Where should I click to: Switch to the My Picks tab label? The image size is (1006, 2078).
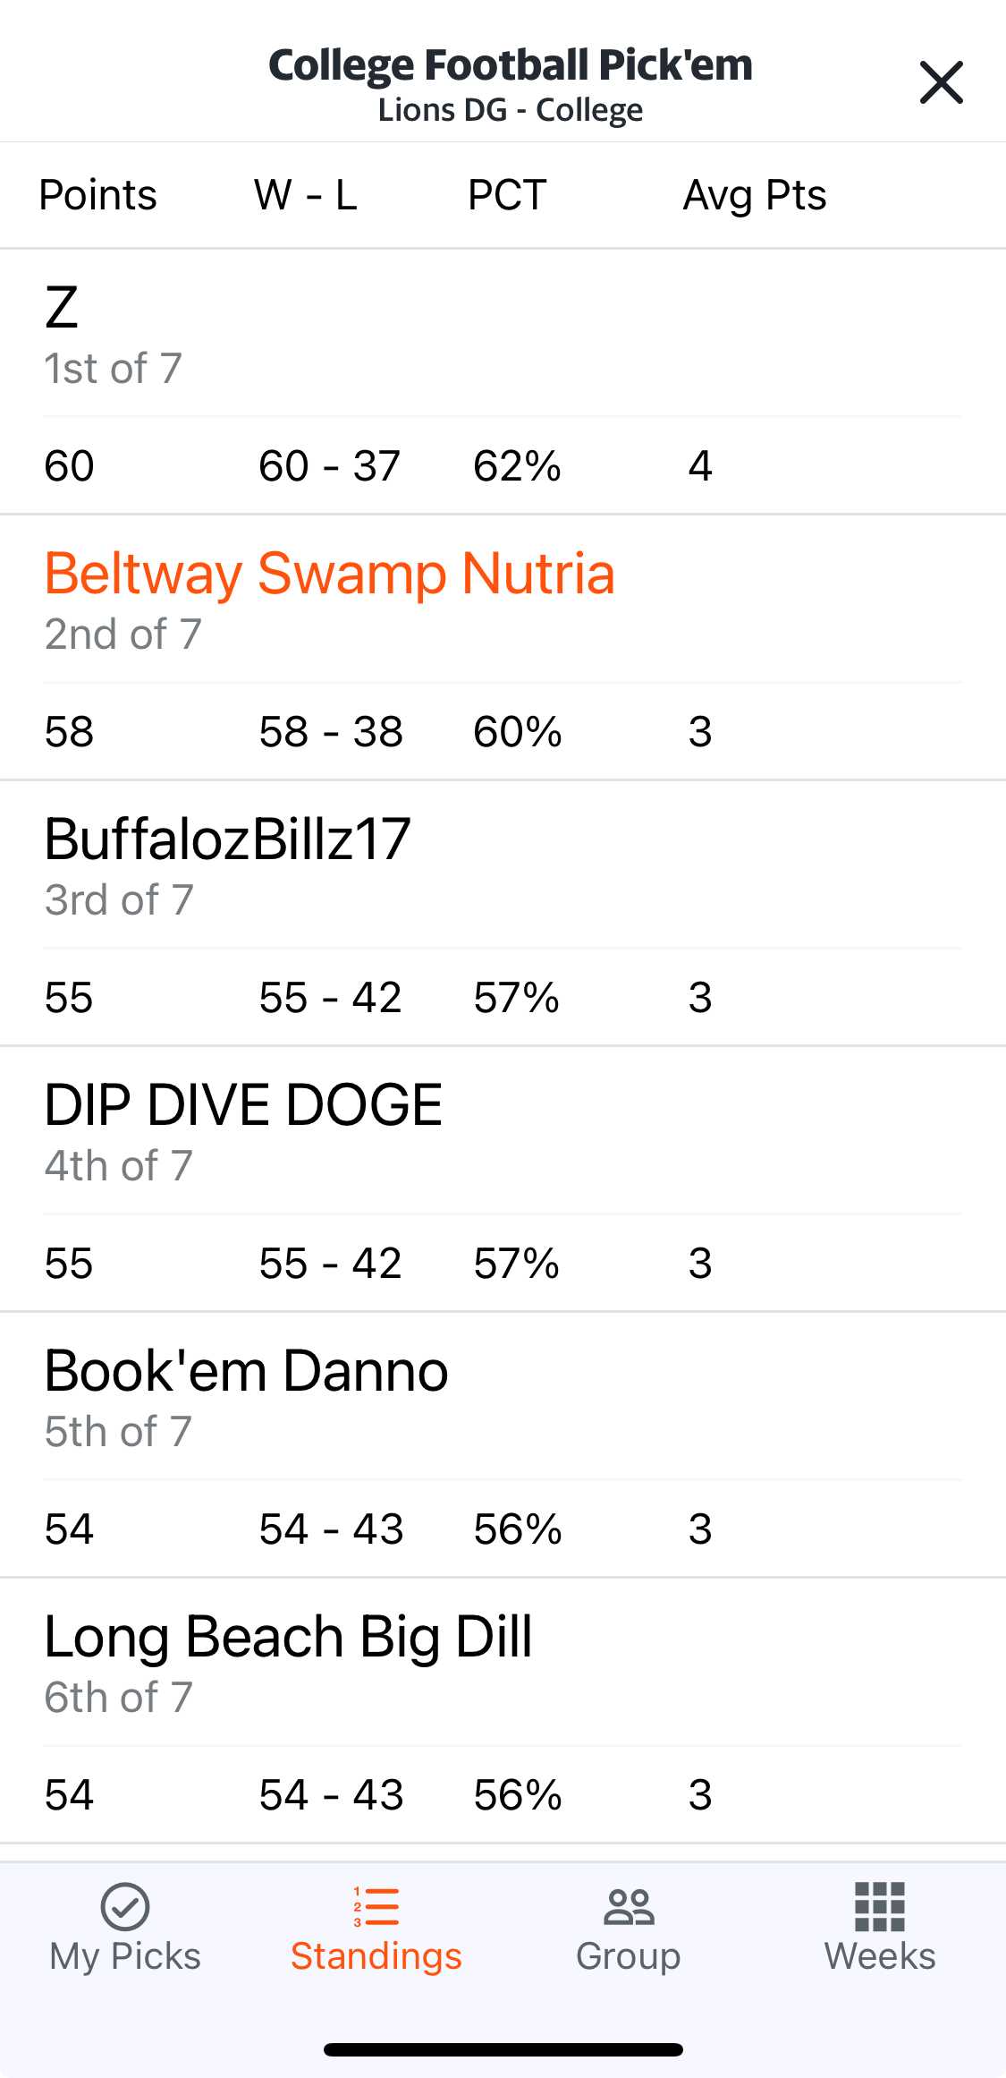coord(125,1956)
